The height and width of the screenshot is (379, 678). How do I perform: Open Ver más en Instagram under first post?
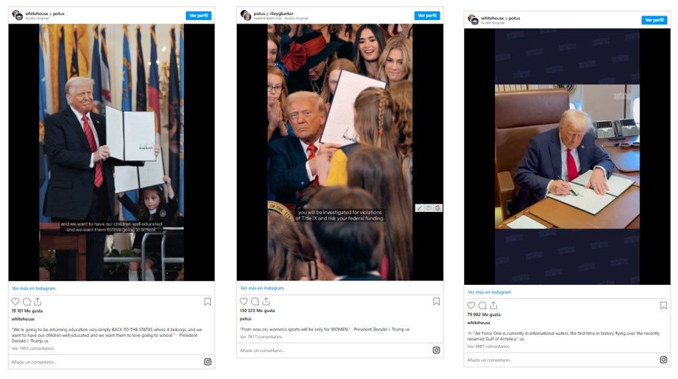pos(34,288)
